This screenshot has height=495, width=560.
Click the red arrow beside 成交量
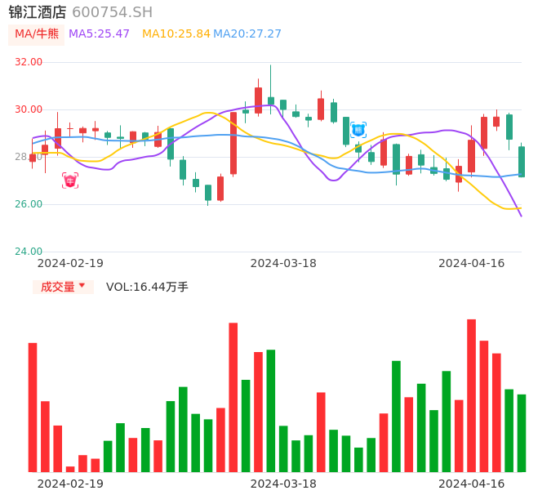(82, 286)
